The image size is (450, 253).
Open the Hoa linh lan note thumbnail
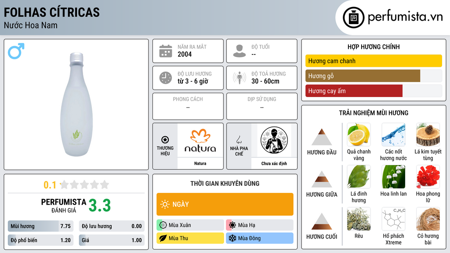393,177
